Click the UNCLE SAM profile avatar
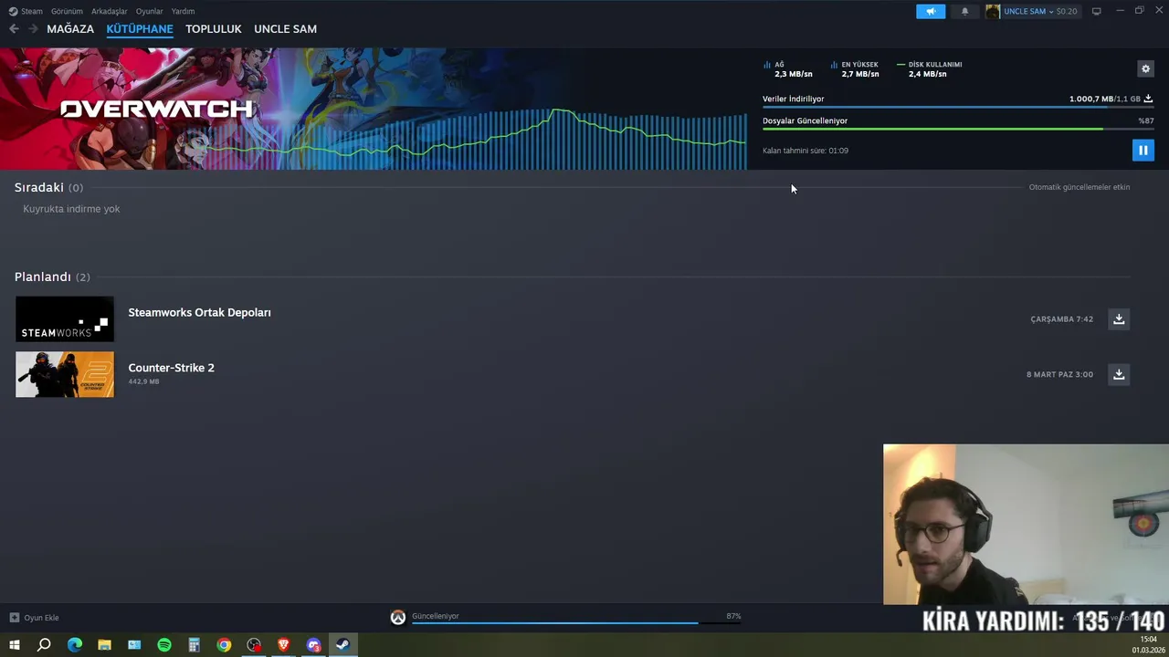The image size is (1169, 657). (993, 11)
